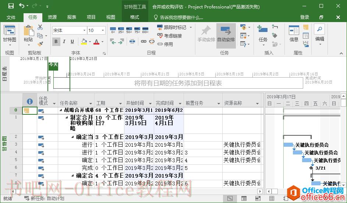Insert a milestone icon
This screenshot has width=347, height=203.
click(275, 35)
